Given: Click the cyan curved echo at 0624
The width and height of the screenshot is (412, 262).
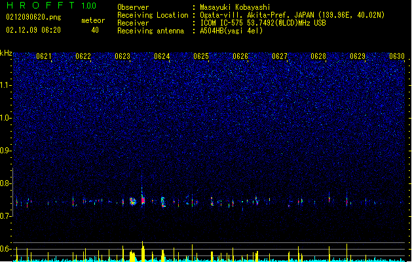Looking at the screenshot, I should [163, 202].
